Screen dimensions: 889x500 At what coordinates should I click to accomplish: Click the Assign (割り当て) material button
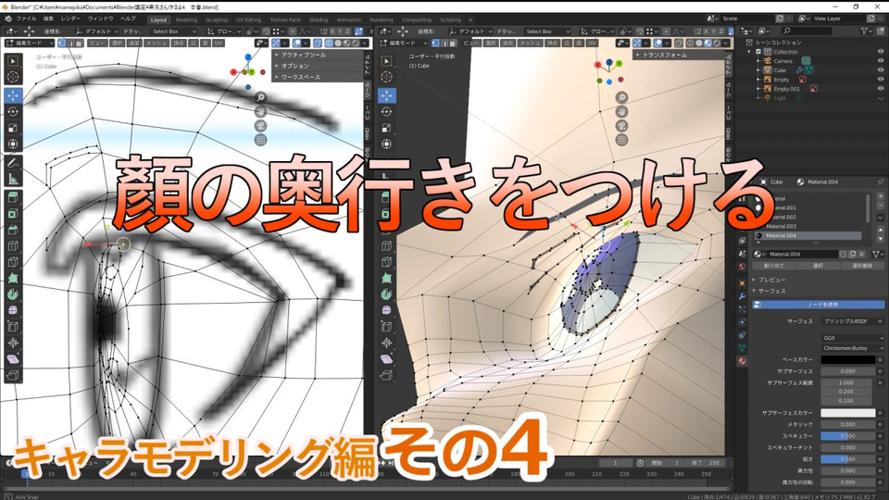click(x=773, y=266)
